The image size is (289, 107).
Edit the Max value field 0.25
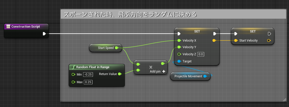(x=88, y=82)
